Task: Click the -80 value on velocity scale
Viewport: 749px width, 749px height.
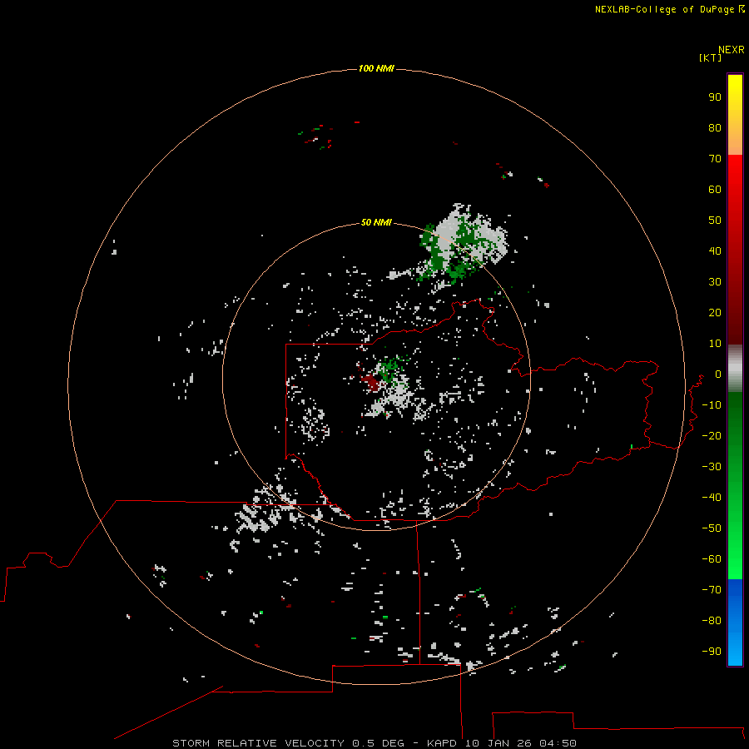Action: click(x=712, y=621)
